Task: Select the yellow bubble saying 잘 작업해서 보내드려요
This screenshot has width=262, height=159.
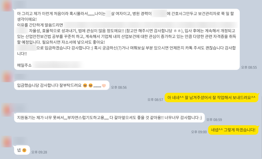Action: click(x=211, y=97)
